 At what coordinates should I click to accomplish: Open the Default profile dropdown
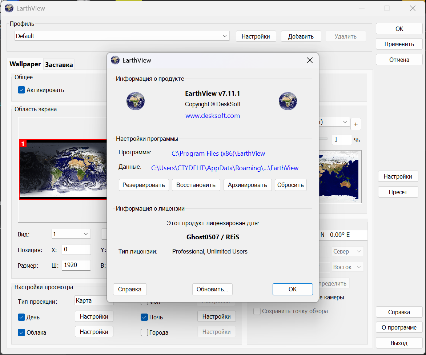pyautogui.click(x=122, y=36)
